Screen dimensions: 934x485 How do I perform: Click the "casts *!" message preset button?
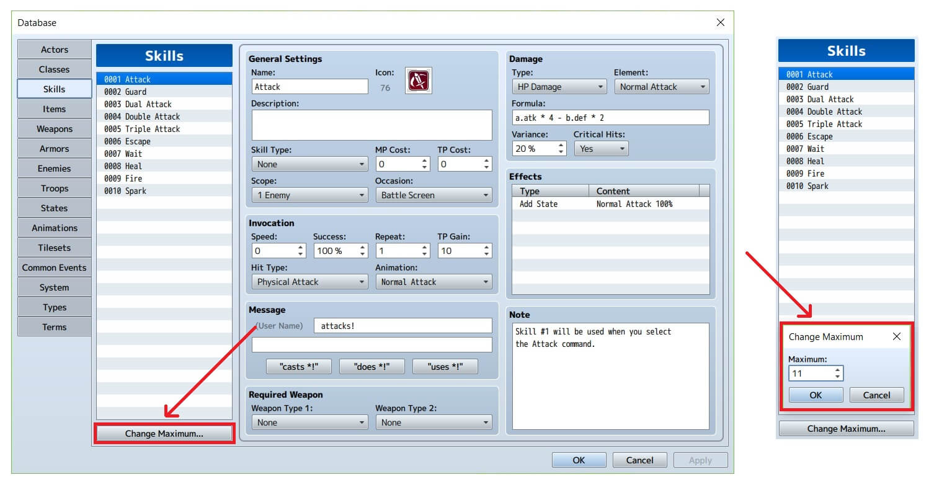click(x=299, y=367)
